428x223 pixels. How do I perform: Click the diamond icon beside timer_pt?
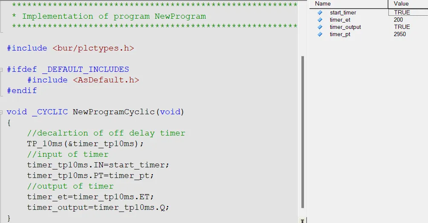[320, 34]
